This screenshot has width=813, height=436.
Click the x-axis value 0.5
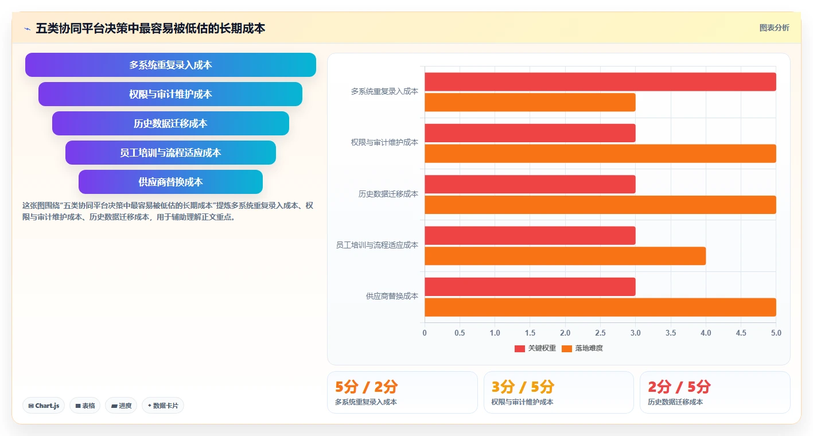pos(460,333)
